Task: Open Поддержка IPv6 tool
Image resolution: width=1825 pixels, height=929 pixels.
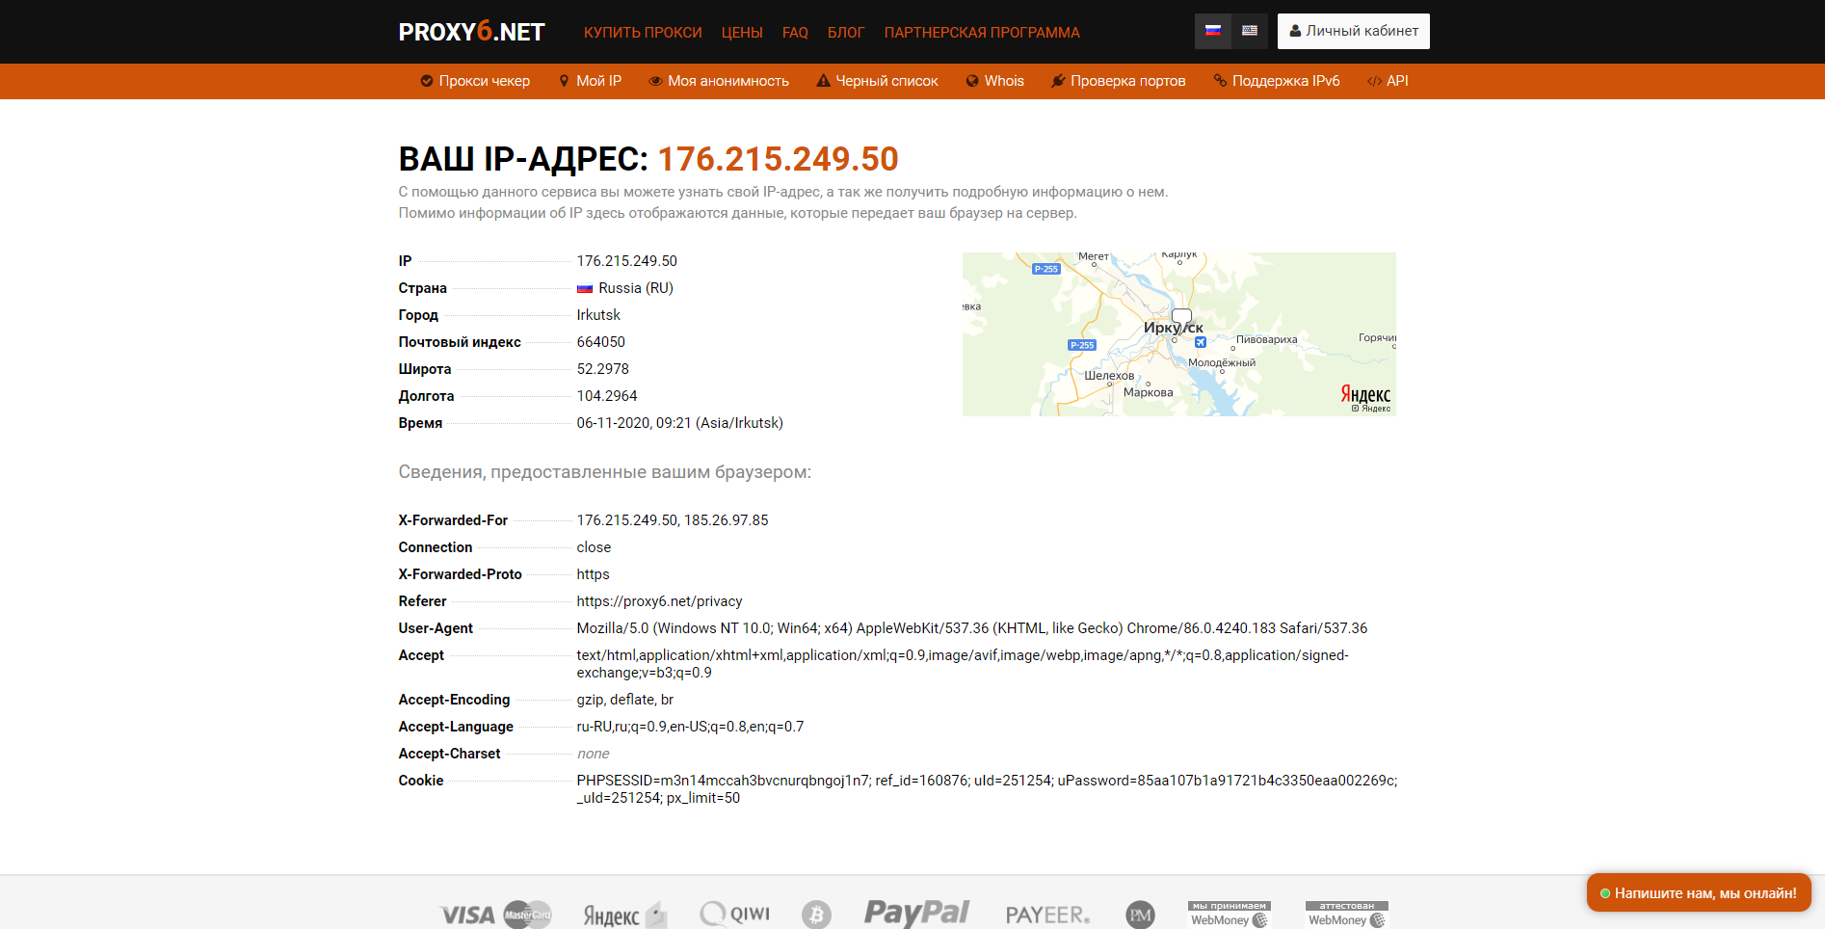Action: [1277, 81]
